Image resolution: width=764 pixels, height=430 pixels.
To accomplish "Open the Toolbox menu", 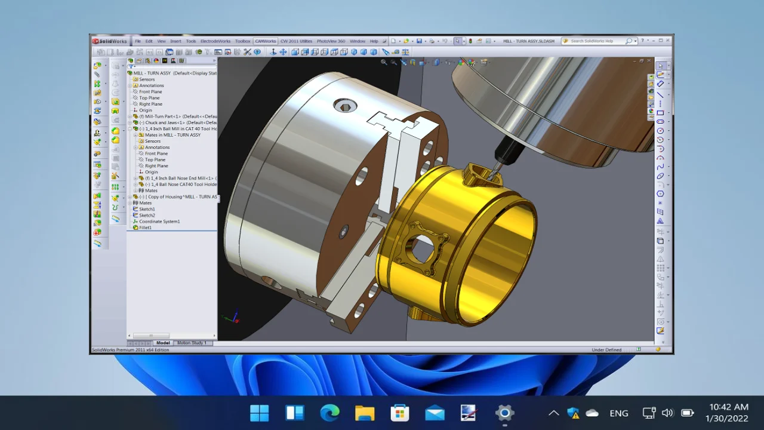I will point(243,41).
